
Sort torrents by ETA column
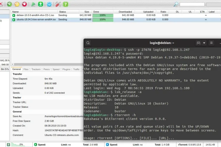tap(201, 12)
